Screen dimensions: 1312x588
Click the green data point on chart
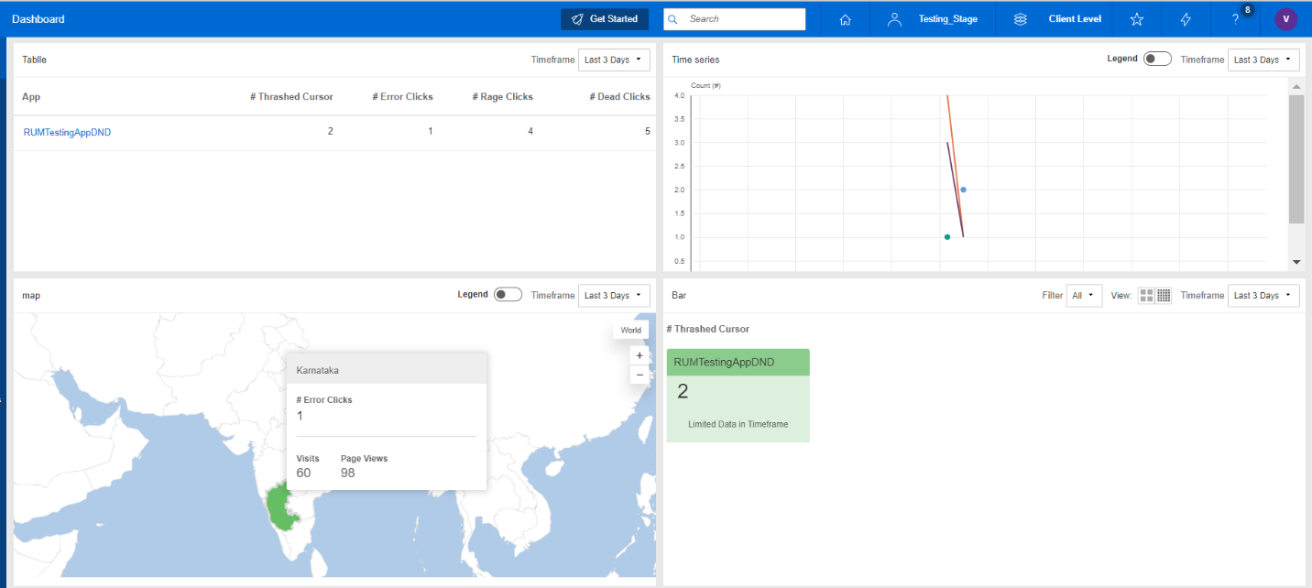(947, 237)
